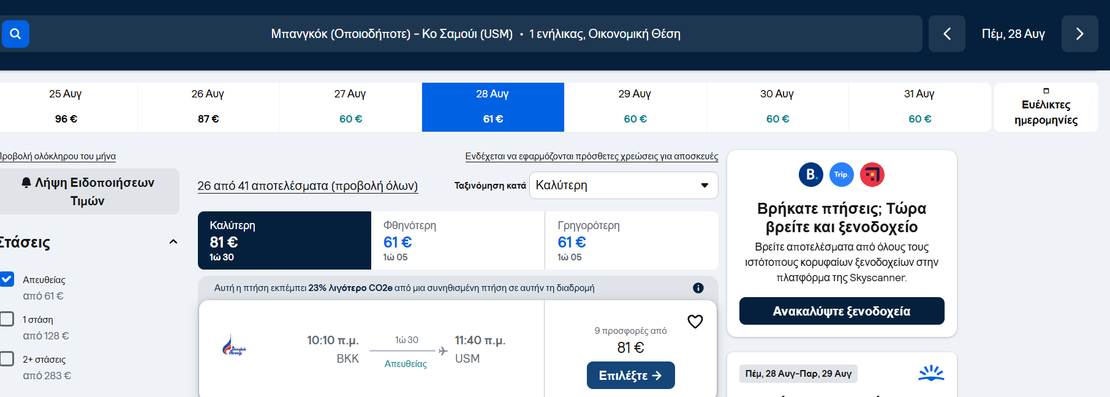This screenshot has height=397, width=1110.
Task: Click the blue sunburst logo icon
Action: (x=931, y=373)
